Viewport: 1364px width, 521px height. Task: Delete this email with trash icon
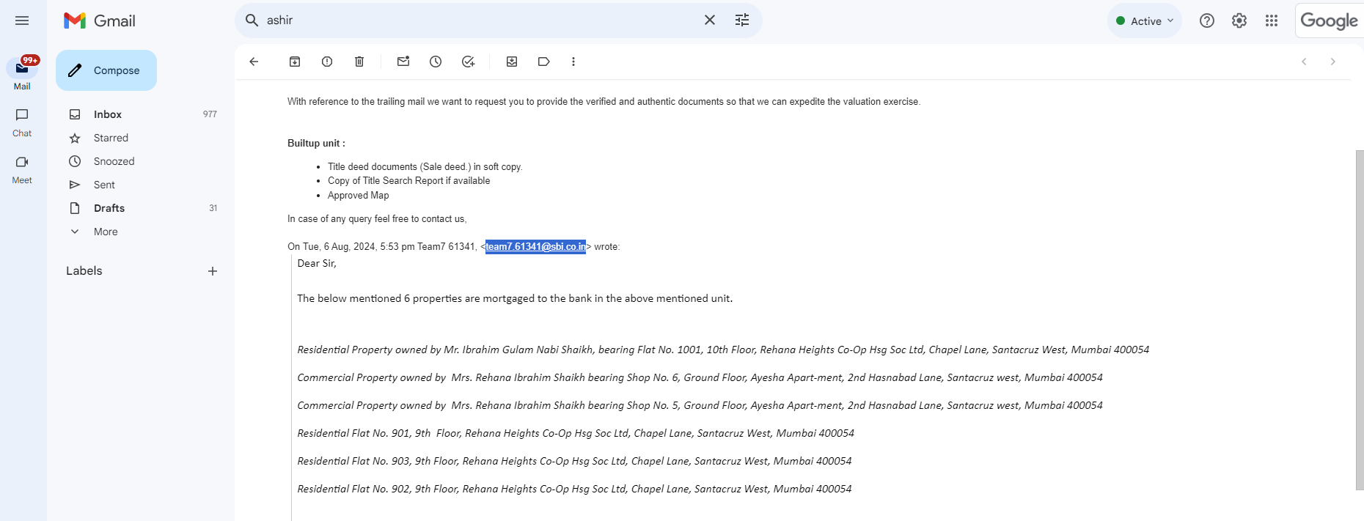pos(359,62)
